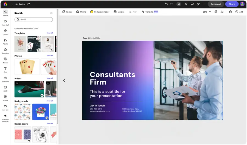247x145 pixels.
Task: Click the My Design project name
Action: click(x=20, y=4)
